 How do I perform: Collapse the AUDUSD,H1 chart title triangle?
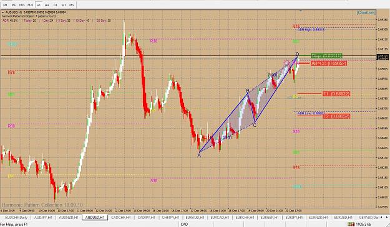[3, 12]
